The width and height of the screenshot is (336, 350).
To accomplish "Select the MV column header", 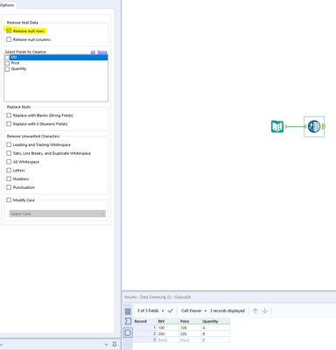I will pyautogui.click(x=168, y=321).
